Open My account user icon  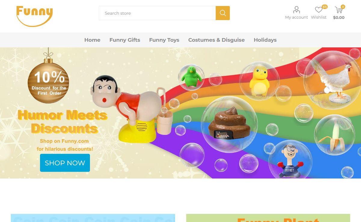pyautogui.click(x=297, y=10)
